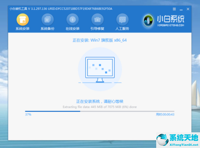Viewport: 200px width, 148px height.
Task: Switch to the 系统安装 tab label
Action: coord(23,29)
